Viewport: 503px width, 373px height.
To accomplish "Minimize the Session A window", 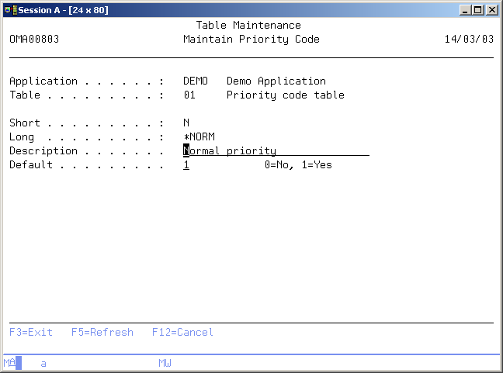I will click(x=465, y=9).
